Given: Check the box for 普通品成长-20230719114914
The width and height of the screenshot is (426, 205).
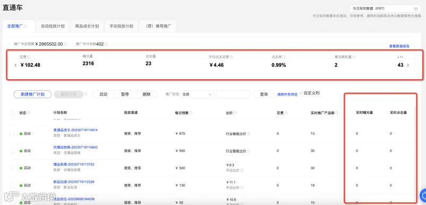Looking at the screenshot, I should point(13,134).
